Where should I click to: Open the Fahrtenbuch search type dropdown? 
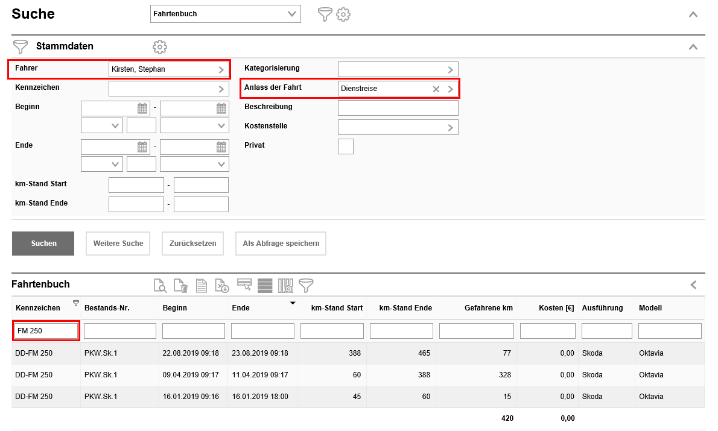(x=225, y=14)
